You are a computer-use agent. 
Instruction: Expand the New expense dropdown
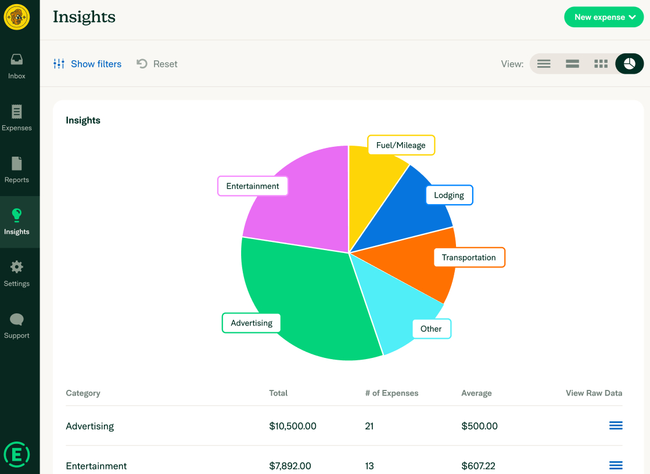click(604, 17)
